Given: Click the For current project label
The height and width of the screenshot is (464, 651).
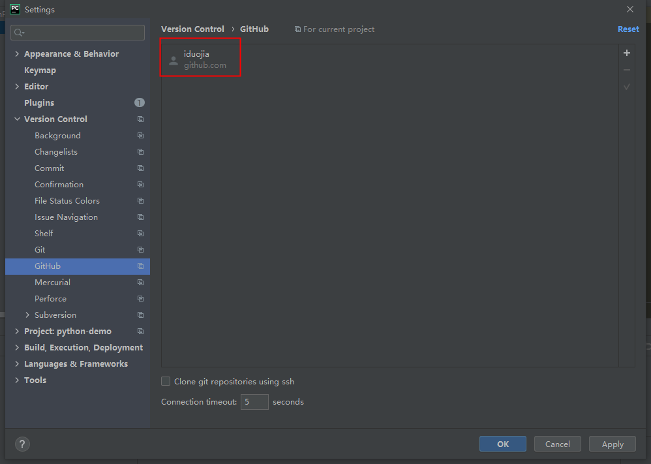Looking at the screenshot, I should pyautogui.click(x=339, y=29).
